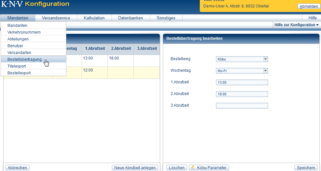Open the Datenbanken menu tab
Viewport: 321px width, 171px height.
point(130,18)
